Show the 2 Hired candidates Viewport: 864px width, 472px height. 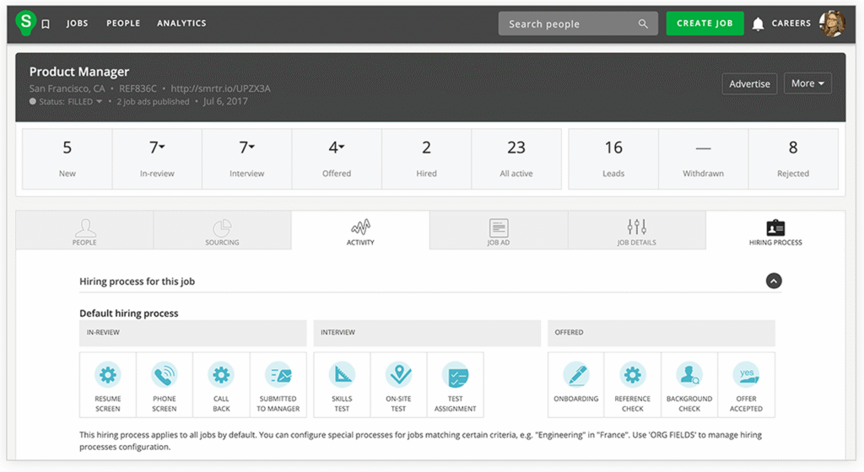tap(426, 159)
